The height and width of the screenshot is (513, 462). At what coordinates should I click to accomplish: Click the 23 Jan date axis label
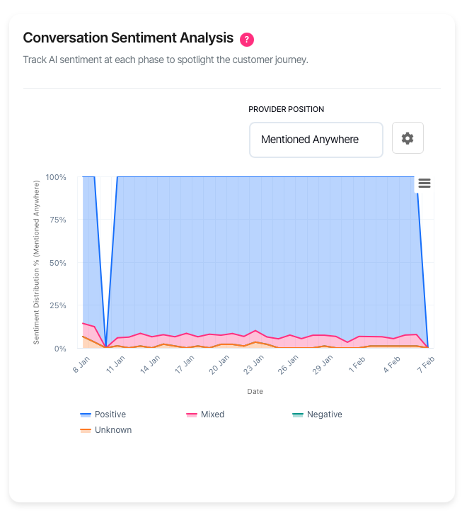254,366
